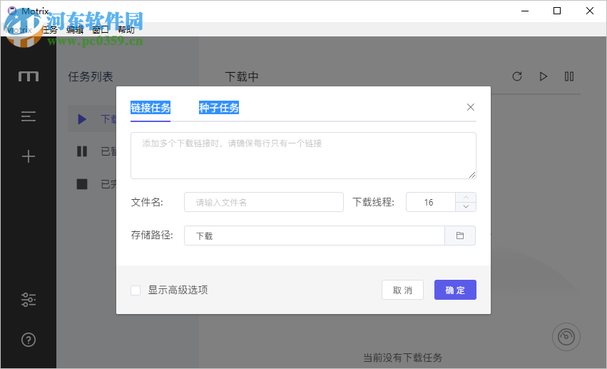This screenshot has height=369, width=607.
Task: Enable the 显示高级选项 checkbox
Action: click(136, 290)
